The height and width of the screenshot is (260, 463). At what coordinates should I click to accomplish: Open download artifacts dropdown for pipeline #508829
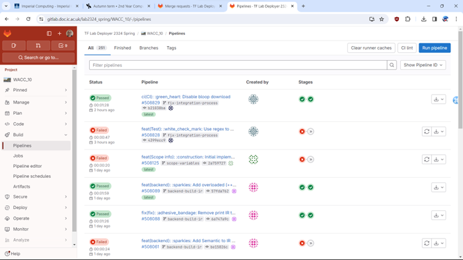click(438, 99)
